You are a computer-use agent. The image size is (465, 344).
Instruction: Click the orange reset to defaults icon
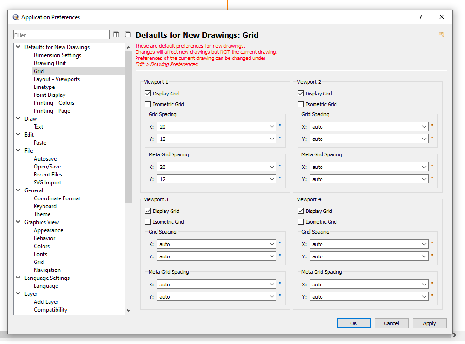point(441,35)
